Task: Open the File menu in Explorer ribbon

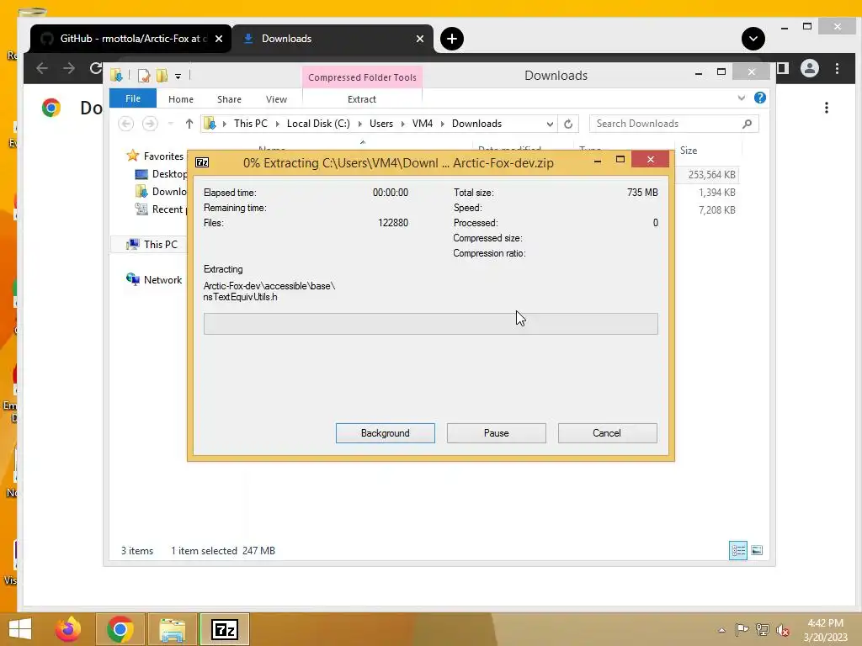Action: 133,99
